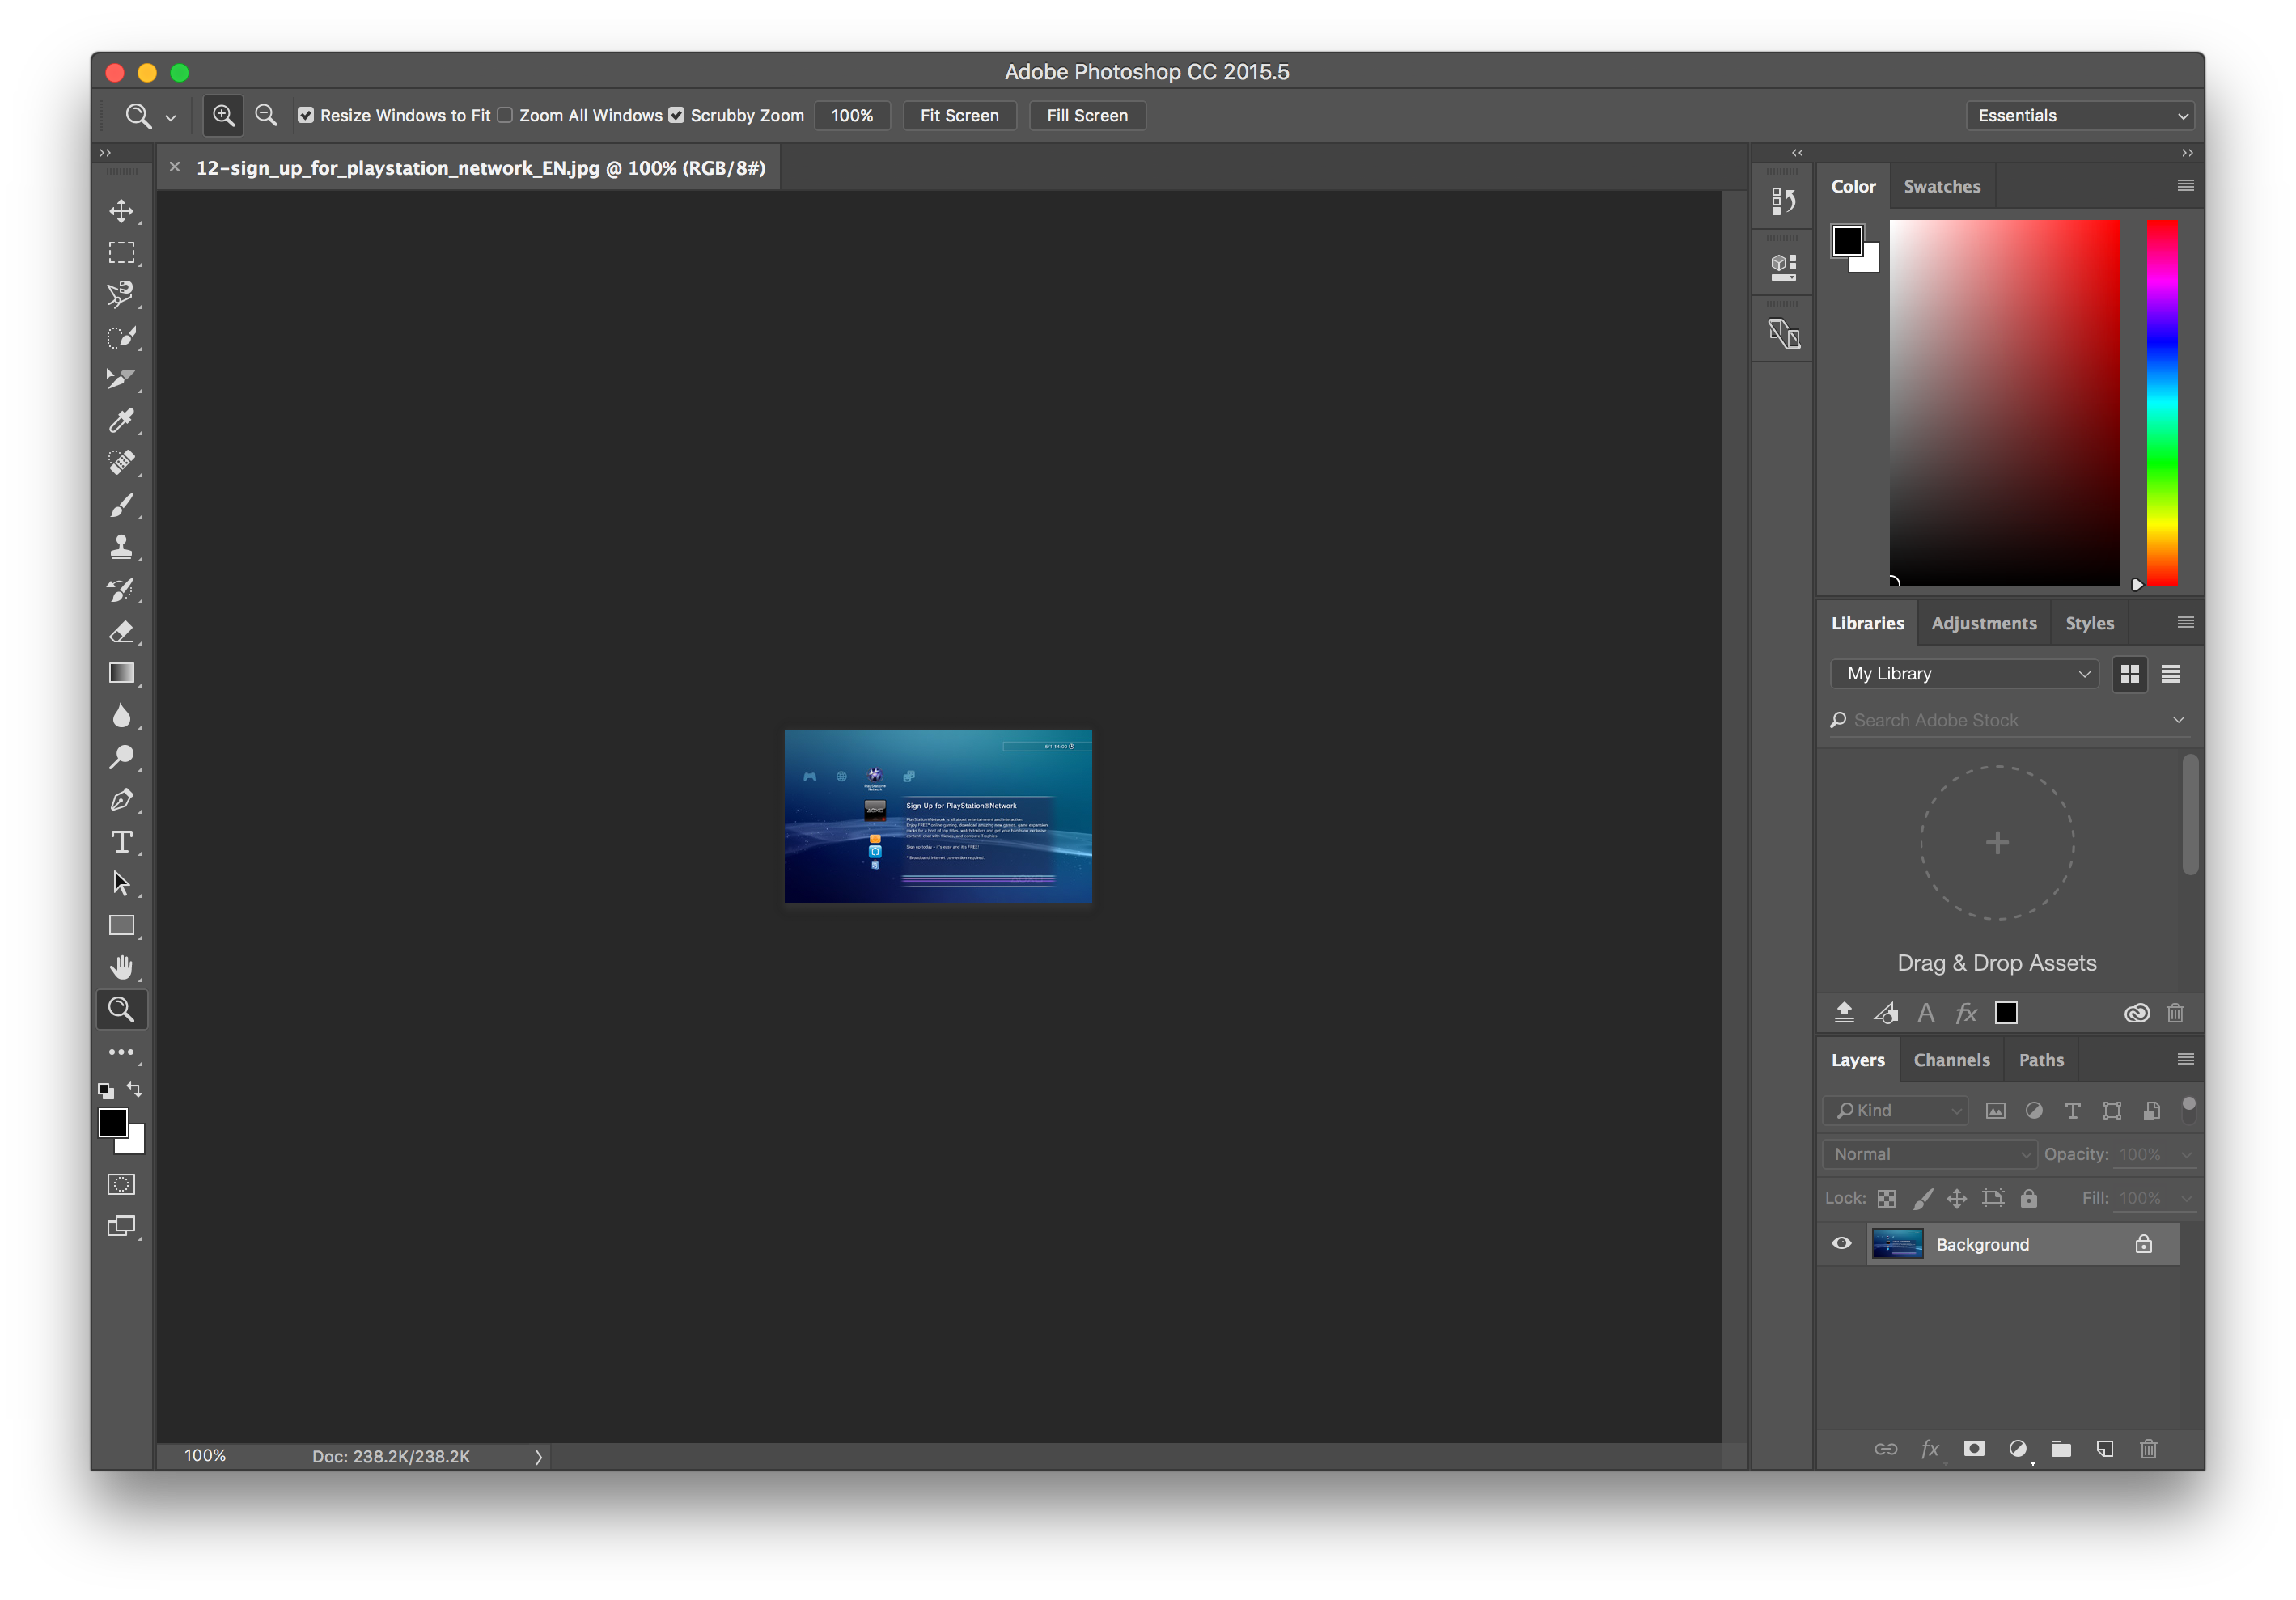Click the rainbow hue slider strip
The image size is (2296, 1600).
pyautogui.click(x=2161, y=400)
